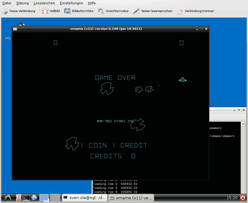Click the Vollbild label
The height and width of the screenshot is (203, 248).
tap(55, 11)
